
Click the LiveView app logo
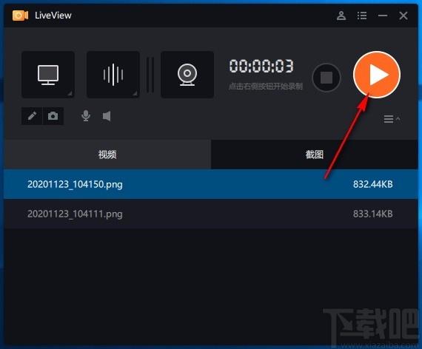point(20,16)
